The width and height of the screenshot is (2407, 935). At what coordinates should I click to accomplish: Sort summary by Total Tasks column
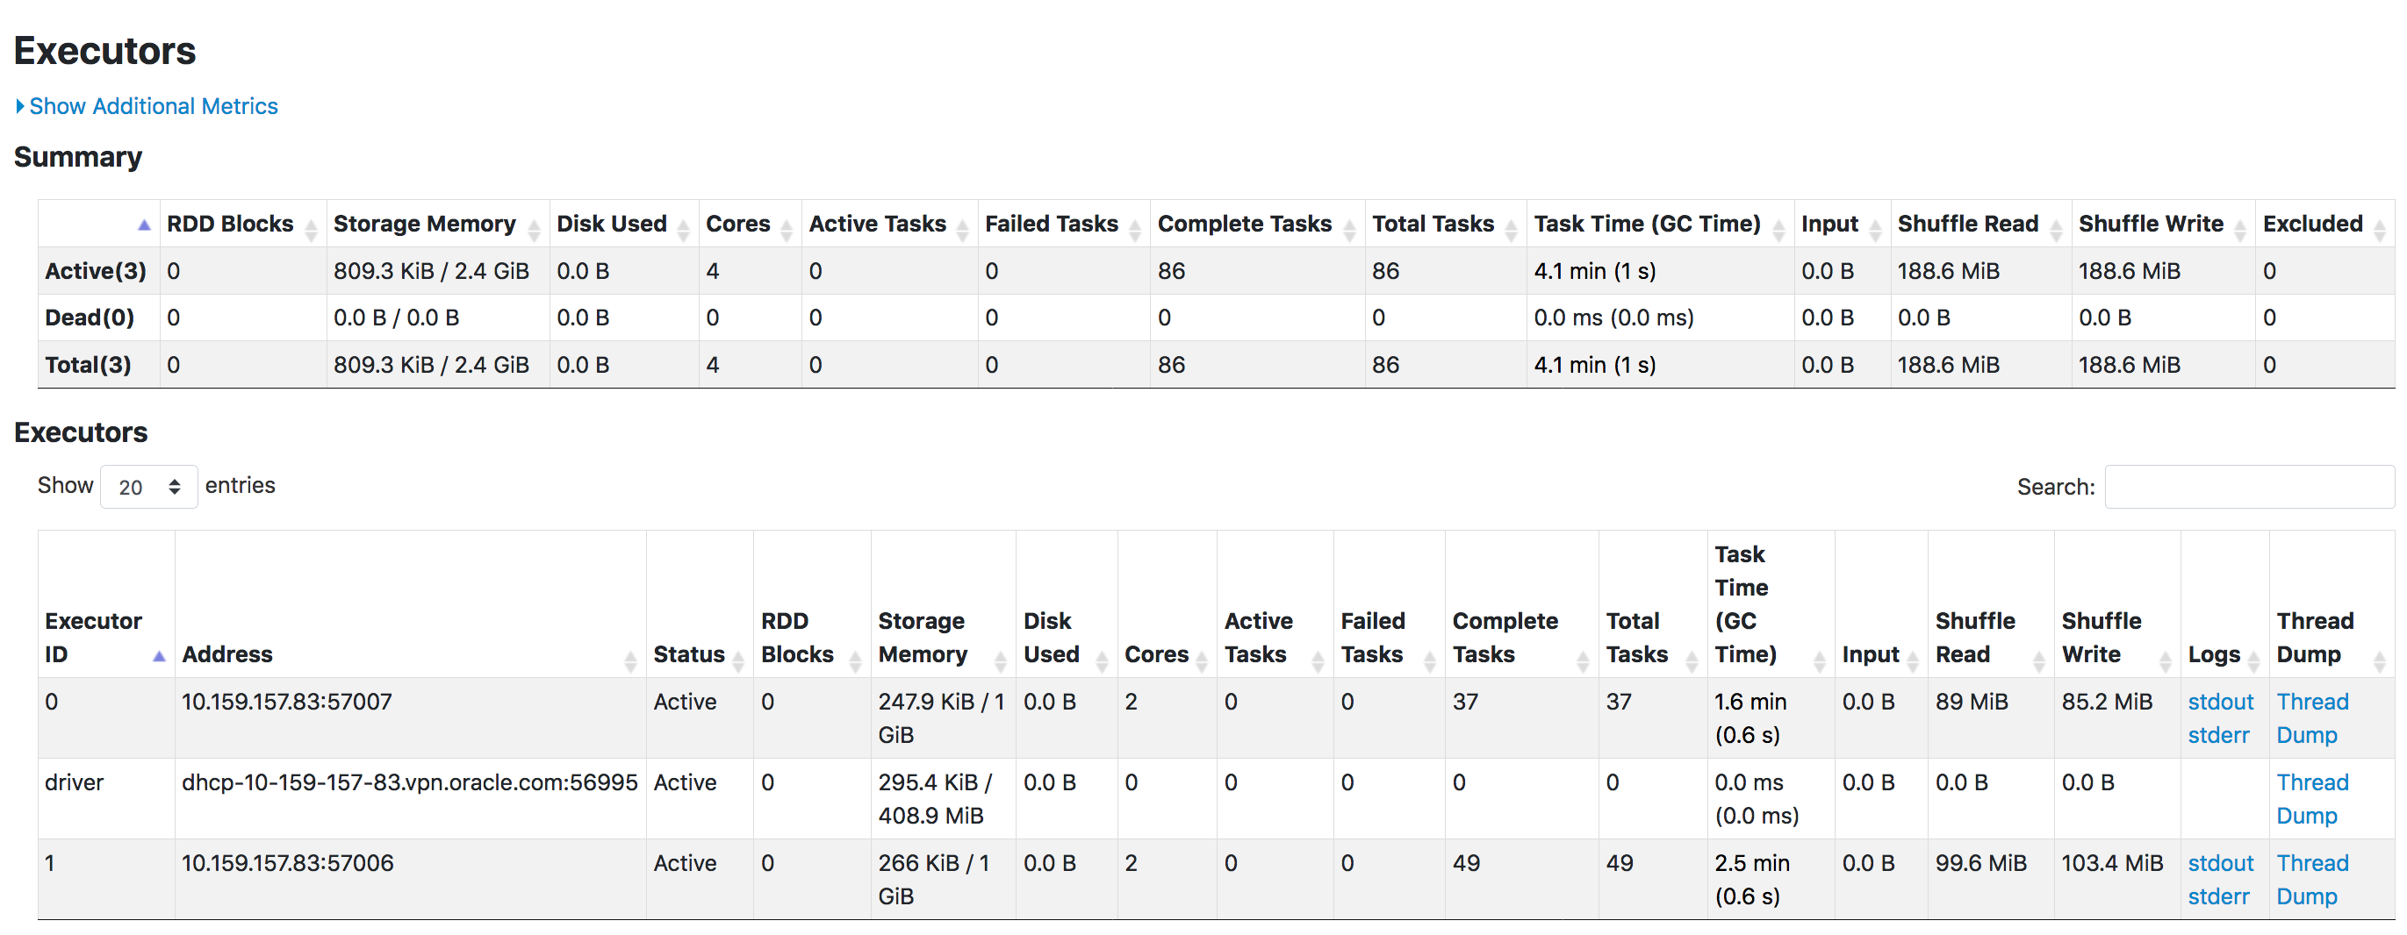1445,225
